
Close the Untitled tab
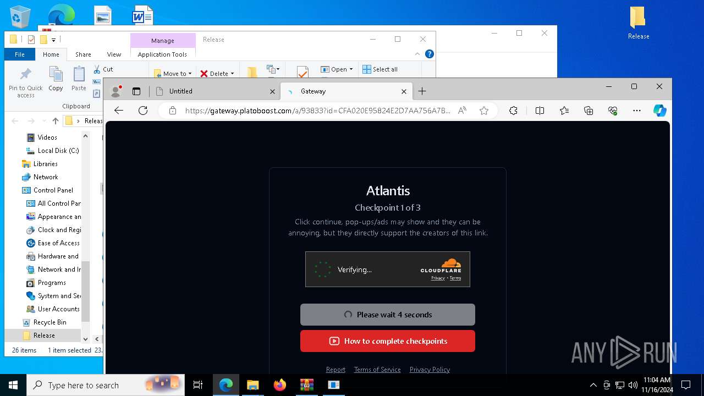pyautogui.click(x=272, y=91)
